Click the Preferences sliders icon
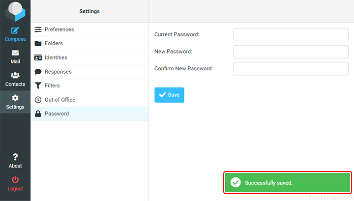 point(38,29)
